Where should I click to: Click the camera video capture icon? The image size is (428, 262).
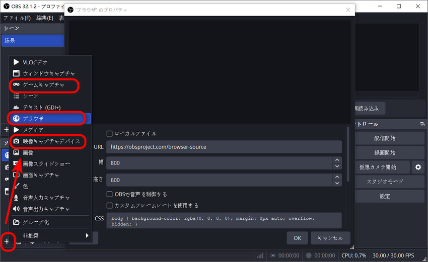(17, 141)
